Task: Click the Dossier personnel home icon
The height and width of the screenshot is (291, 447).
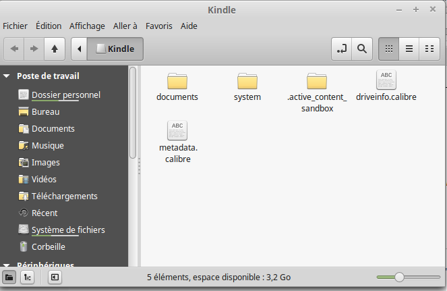Action: (x=24, y=95)
